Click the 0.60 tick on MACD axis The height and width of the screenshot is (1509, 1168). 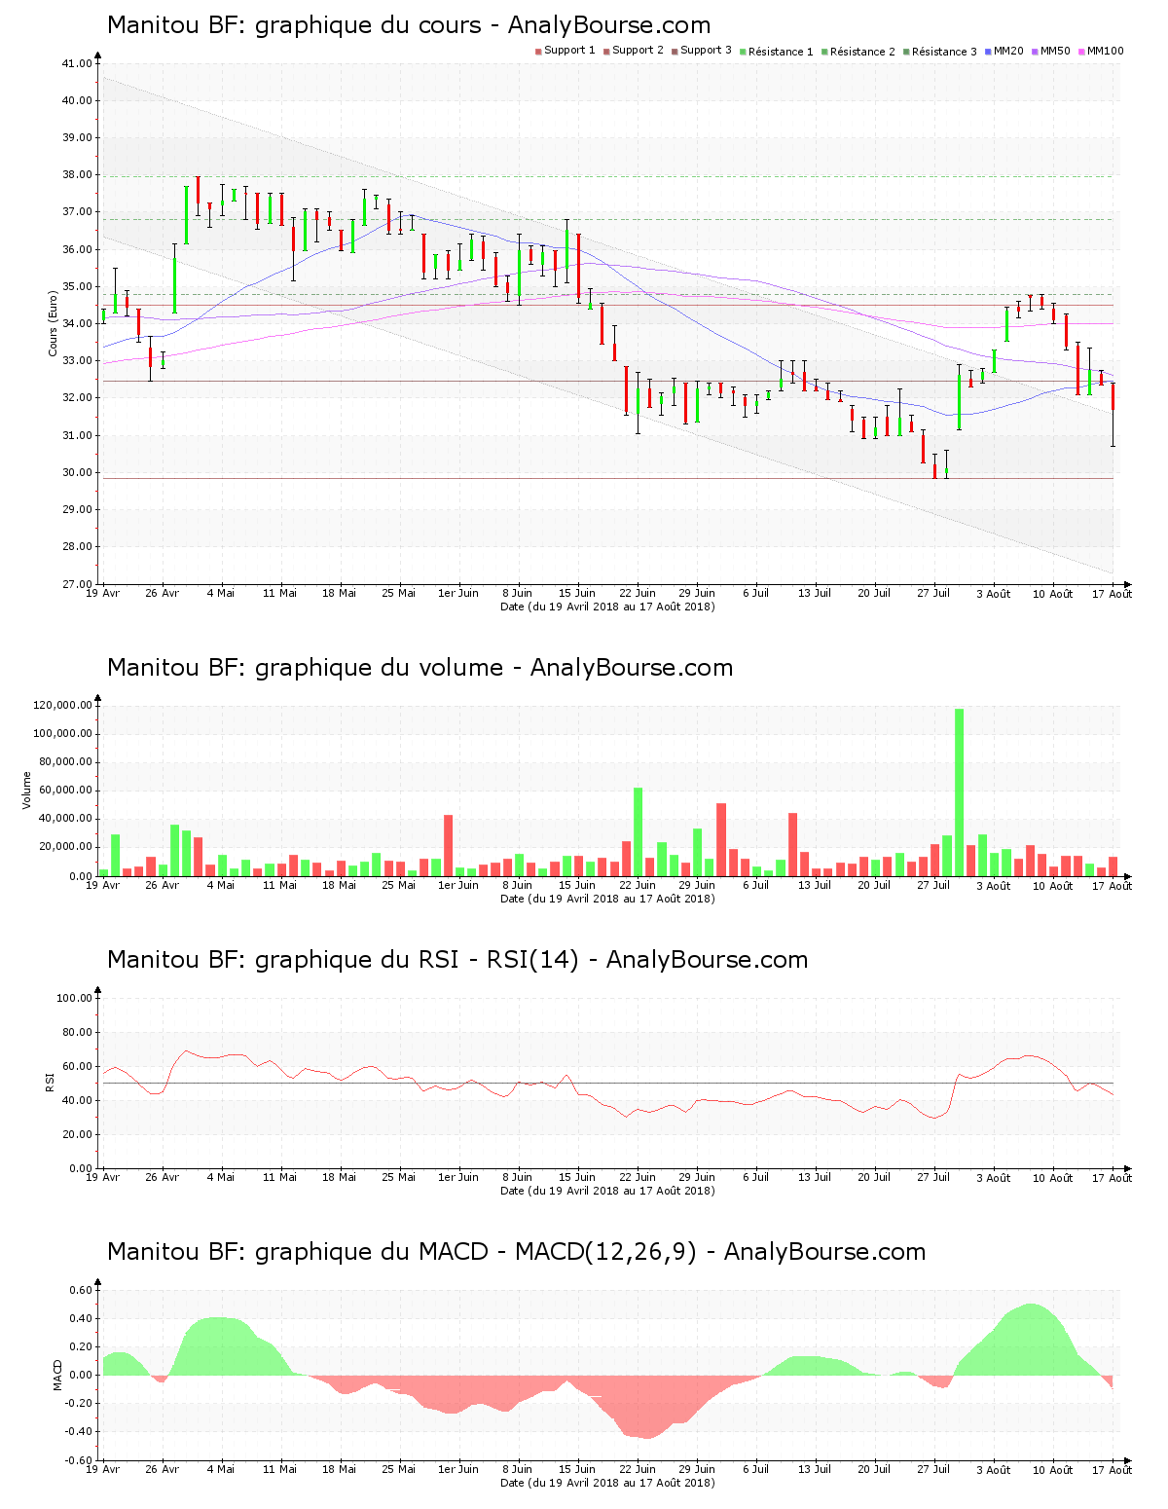[x=81, y=1290]
